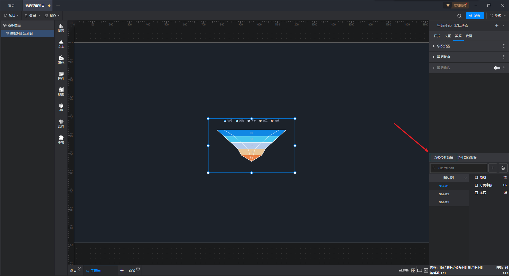Open the 控件 controls components panel
The width and height of the screenshot is (509, 276).
(61, 76)
